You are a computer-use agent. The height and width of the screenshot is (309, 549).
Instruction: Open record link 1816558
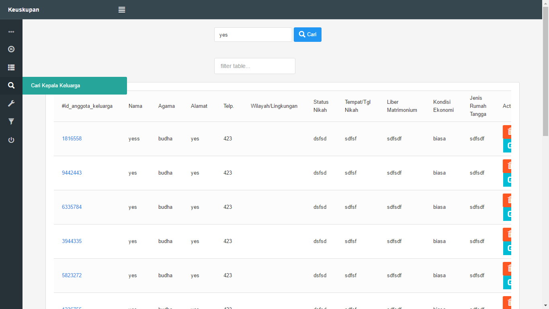pyautogui.click(x=72, y=138)
